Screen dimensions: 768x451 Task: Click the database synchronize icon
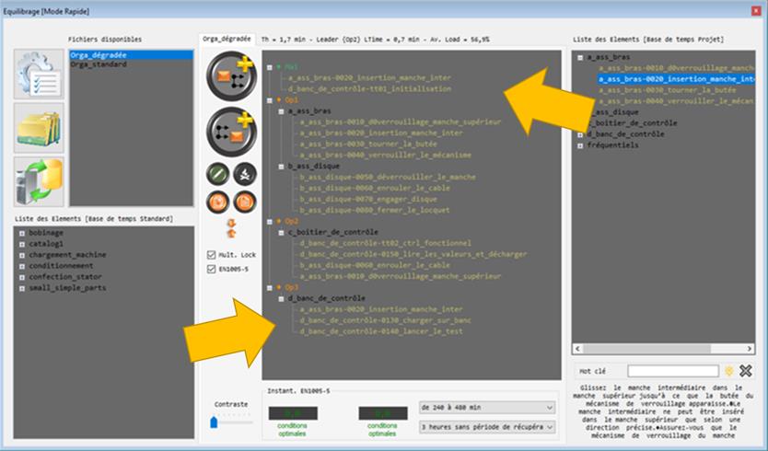[40, 181]
